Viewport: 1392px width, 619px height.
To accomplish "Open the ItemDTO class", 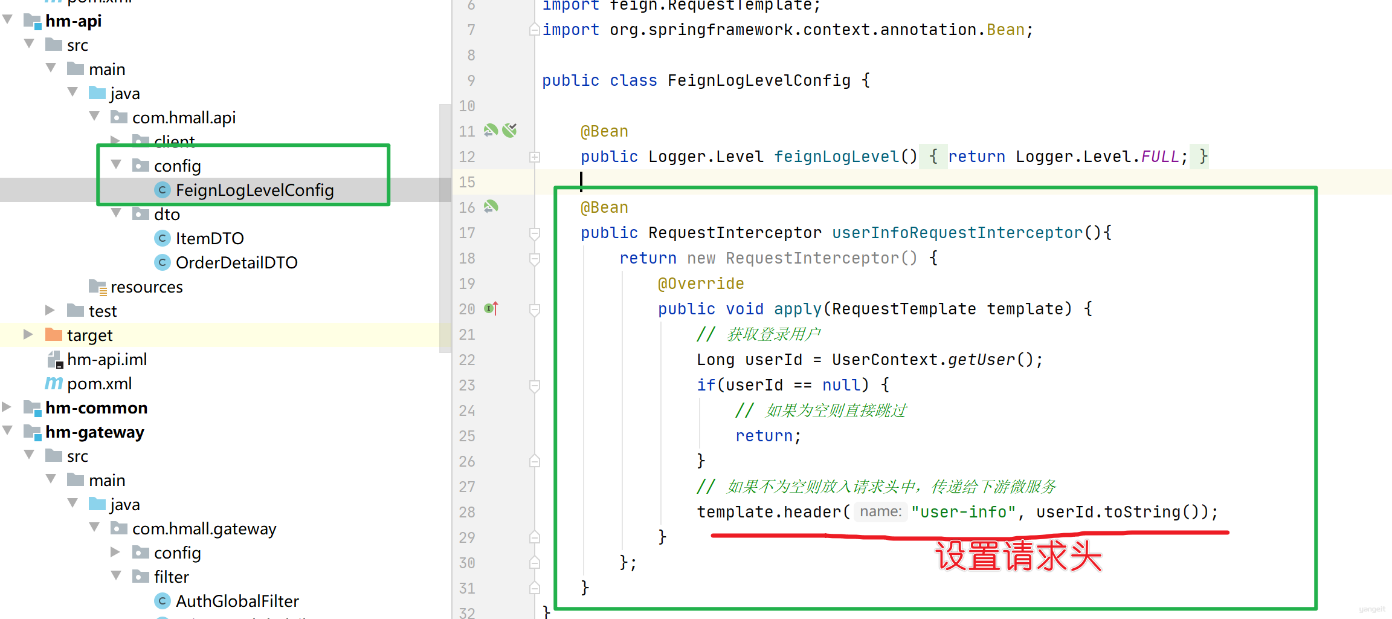I will click(210, 238).
